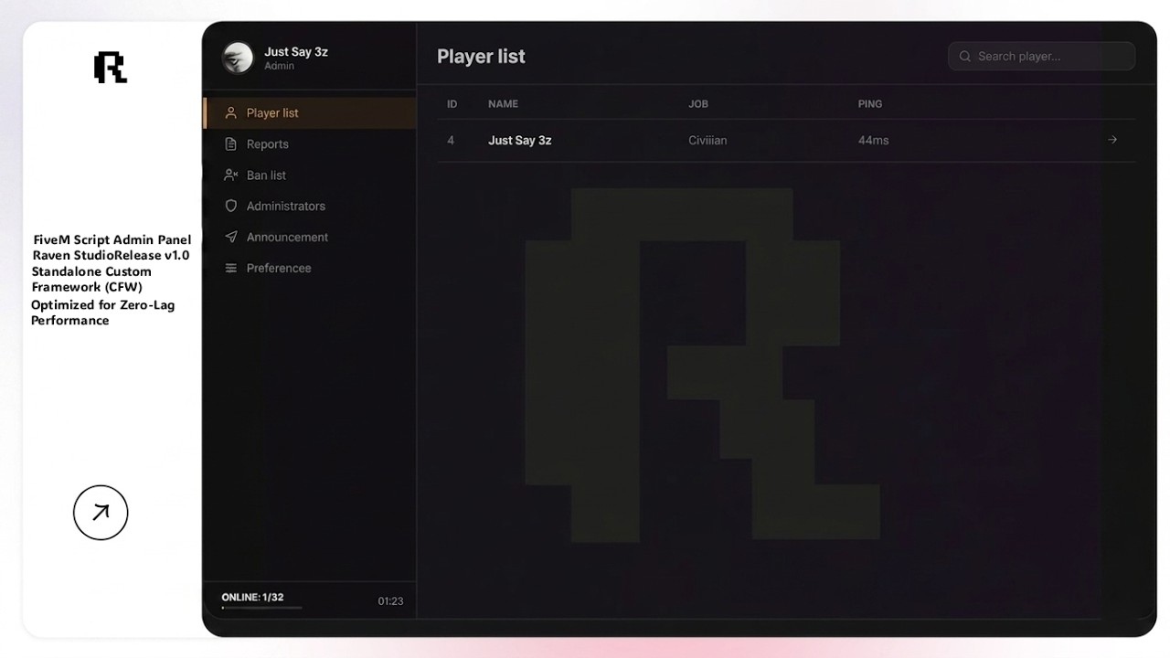Click the 44ms ping value
The width and height of the screenshot is (1170, 658).
(x=873, y=140)
